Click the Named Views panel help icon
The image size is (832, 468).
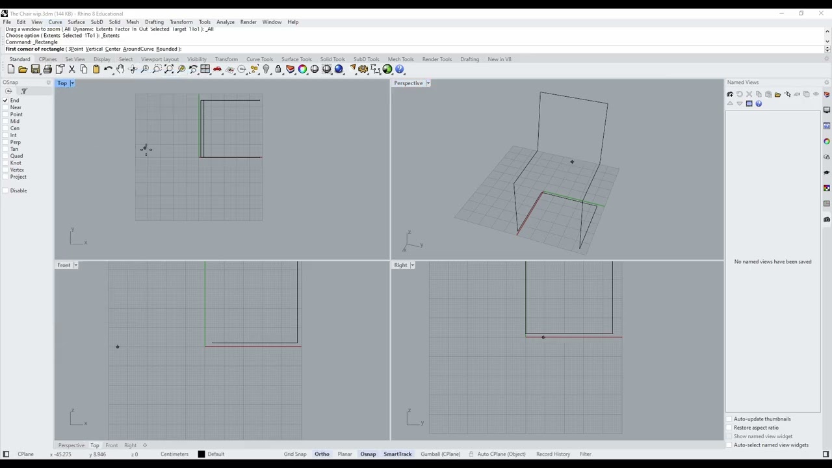(x=759, y=103)
